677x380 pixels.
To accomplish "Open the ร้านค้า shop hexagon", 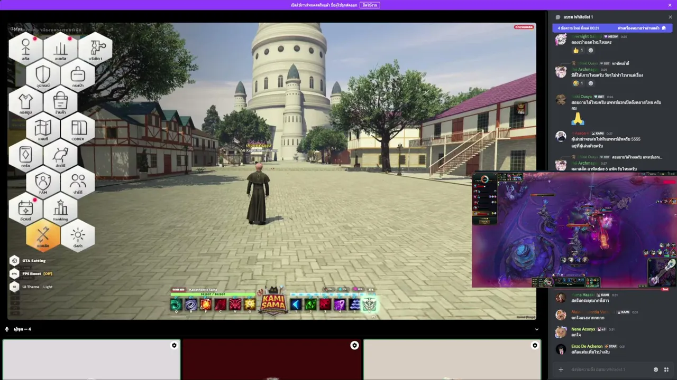I will tap(60, 102).
